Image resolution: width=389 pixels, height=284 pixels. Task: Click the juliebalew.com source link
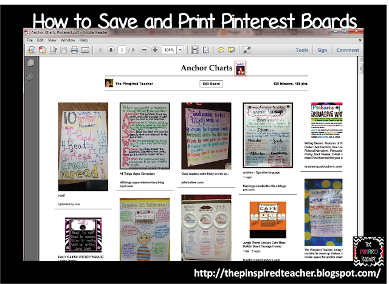click(192, 183)
